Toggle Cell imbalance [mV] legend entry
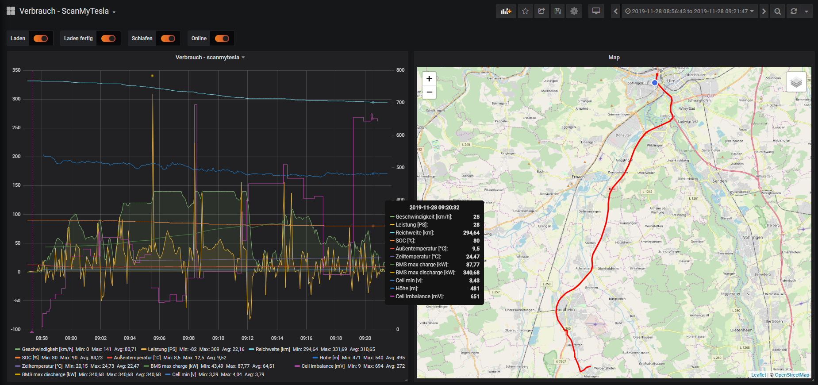Screen dimensions: 818x385 [x=323, y=366]
